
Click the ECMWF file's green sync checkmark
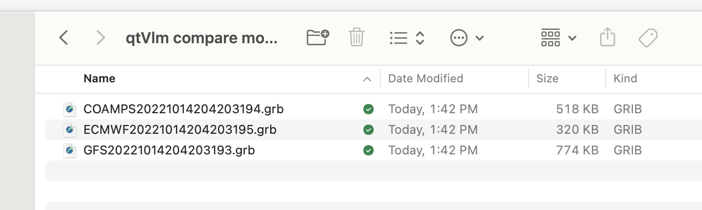coord(368,130)
